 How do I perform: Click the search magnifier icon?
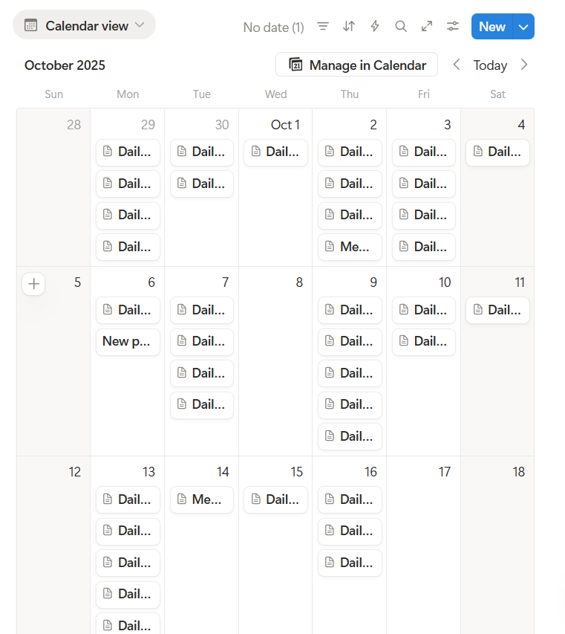pos(401,27)
